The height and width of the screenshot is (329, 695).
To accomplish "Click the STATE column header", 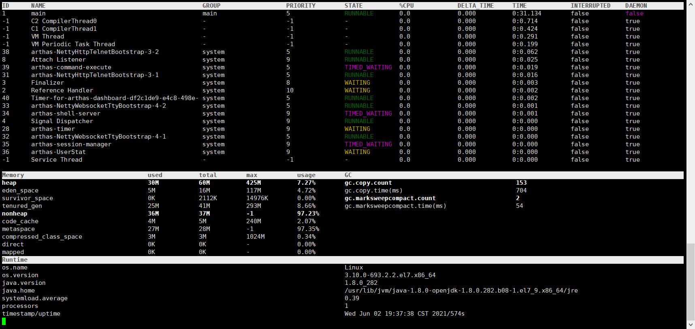I will click(x=354, y=6).
